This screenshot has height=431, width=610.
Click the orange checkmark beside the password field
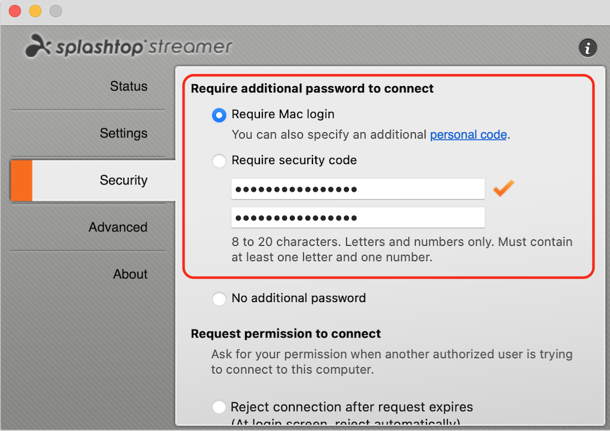point(503,189)
